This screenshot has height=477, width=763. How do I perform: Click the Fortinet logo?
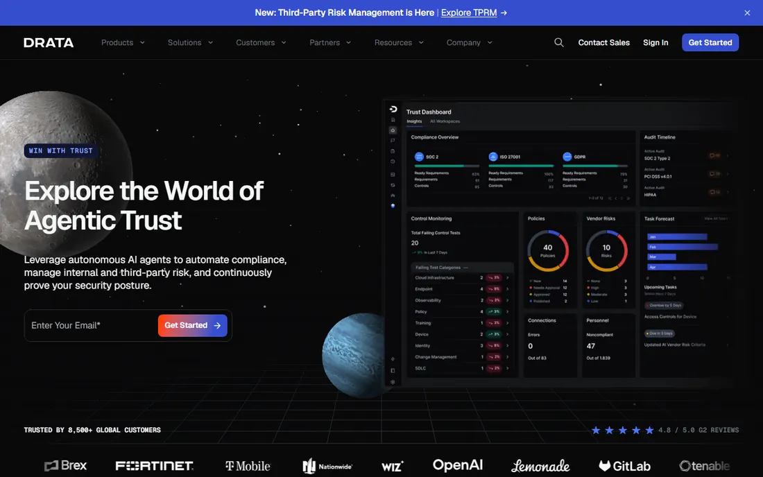154,466
